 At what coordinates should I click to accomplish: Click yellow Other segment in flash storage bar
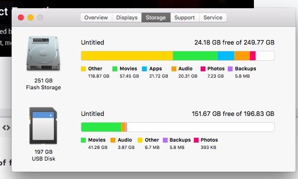[x=127, y=56]
